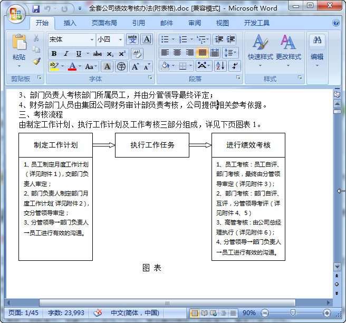Image resolution: width=346 pixels, height=323 pixels.
Task: Click 页面: 1/45 status indicator
Action: [x=23, y=313]
